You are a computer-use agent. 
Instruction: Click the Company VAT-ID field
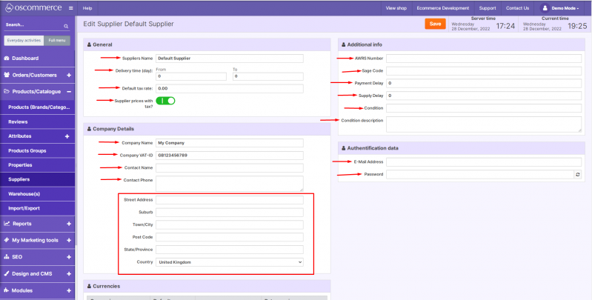click(x=230, y=156)
